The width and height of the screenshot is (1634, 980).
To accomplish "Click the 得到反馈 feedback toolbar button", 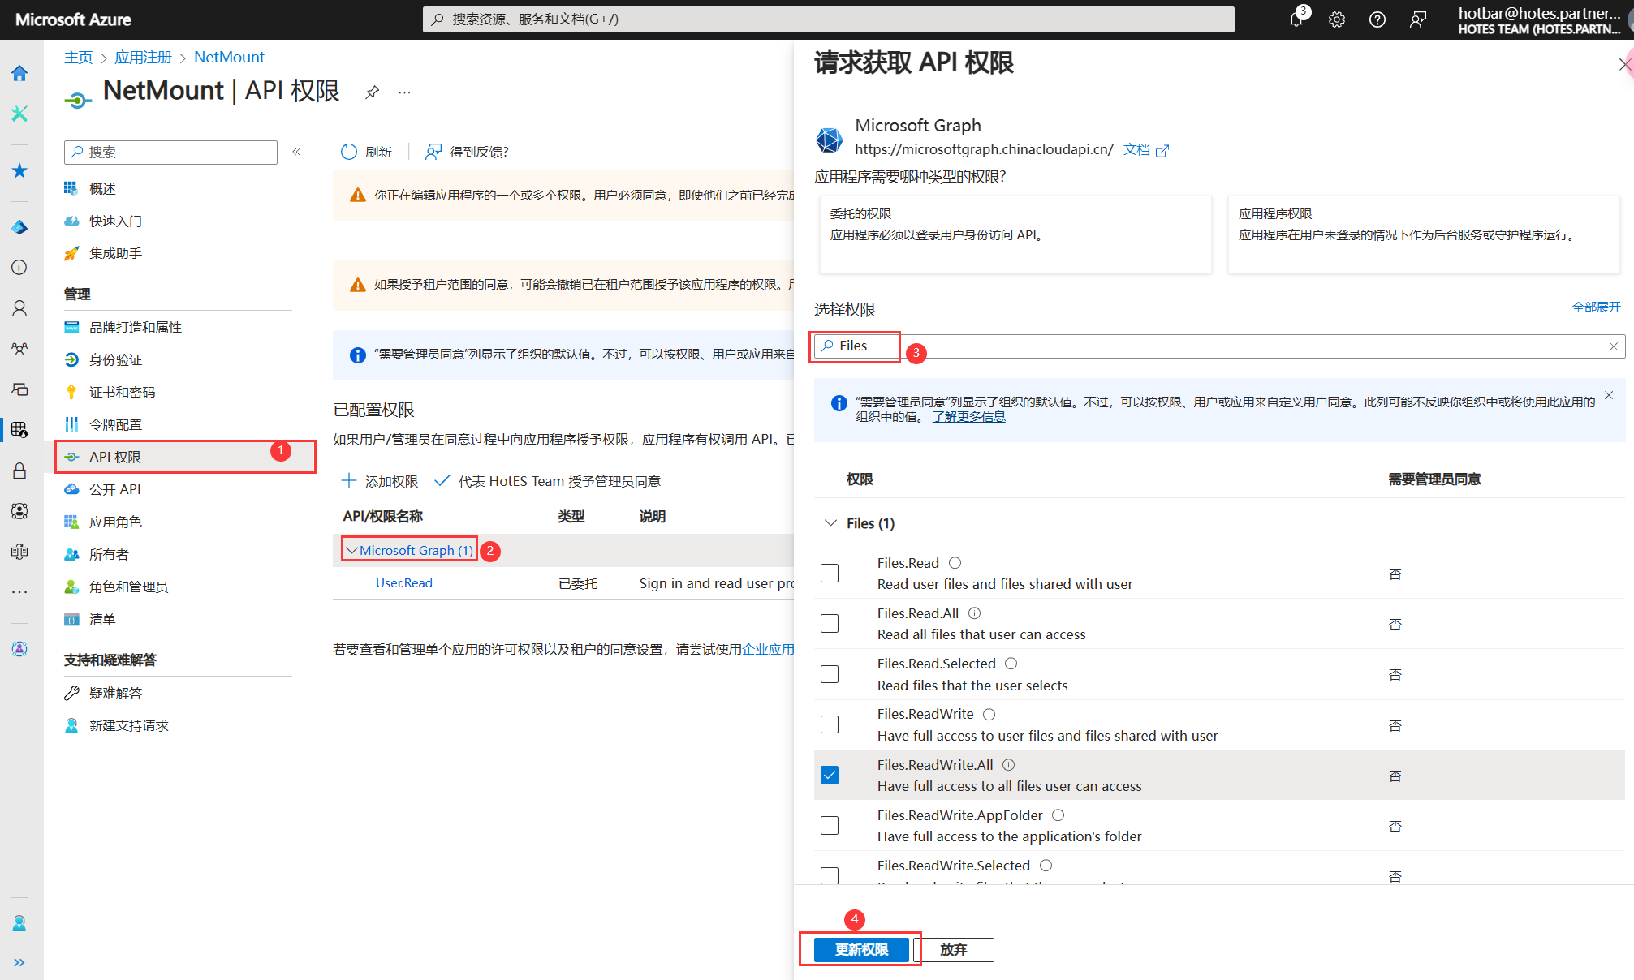I will point(467,152).
